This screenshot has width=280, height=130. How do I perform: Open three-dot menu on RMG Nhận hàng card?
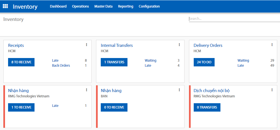point(87,90)
